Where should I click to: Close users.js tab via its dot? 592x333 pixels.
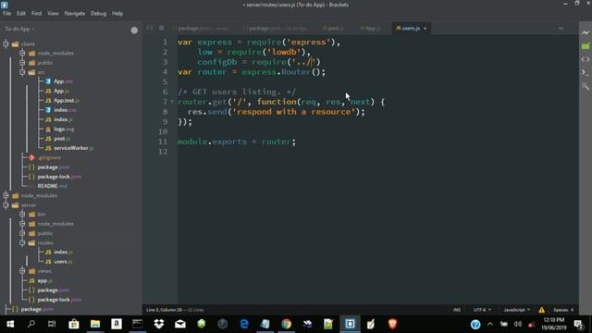tap(425, 29)
